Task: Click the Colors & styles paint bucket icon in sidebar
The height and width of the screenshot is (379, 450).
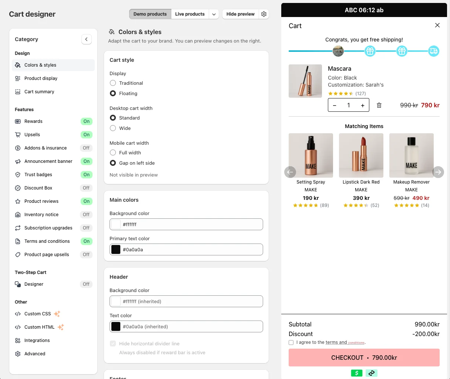Action: (18, 65)
